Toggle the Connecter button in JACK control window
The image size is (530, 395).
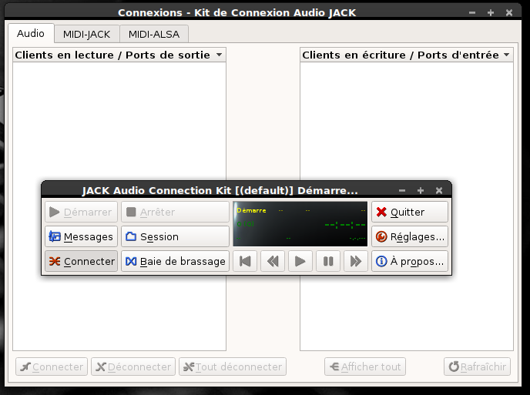[81, 261]
